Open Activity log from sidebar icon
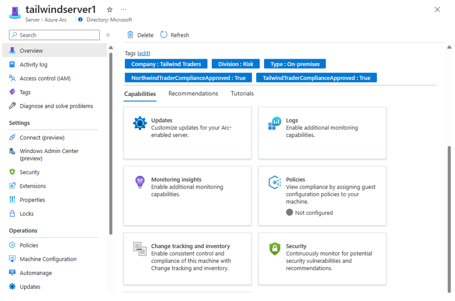Screen dimensions: 455x301 [x=12, y=65]
